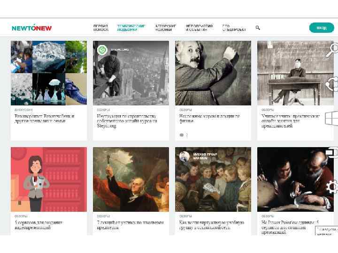Click the Einstein at blackboard thumbnail
The height and width of the screenshot is (253, 338).
click(213, 73)
